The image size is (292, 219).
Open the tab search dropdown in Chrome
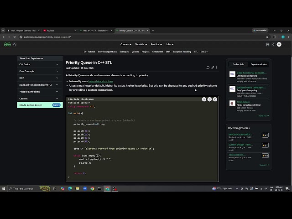pos(3,31)
